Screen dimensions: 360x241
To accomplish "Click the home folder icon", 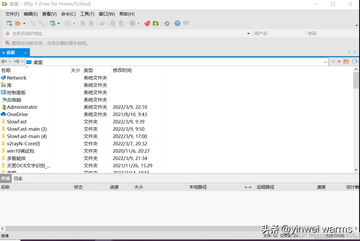I will pyautogui.click(x=346, y=61).
